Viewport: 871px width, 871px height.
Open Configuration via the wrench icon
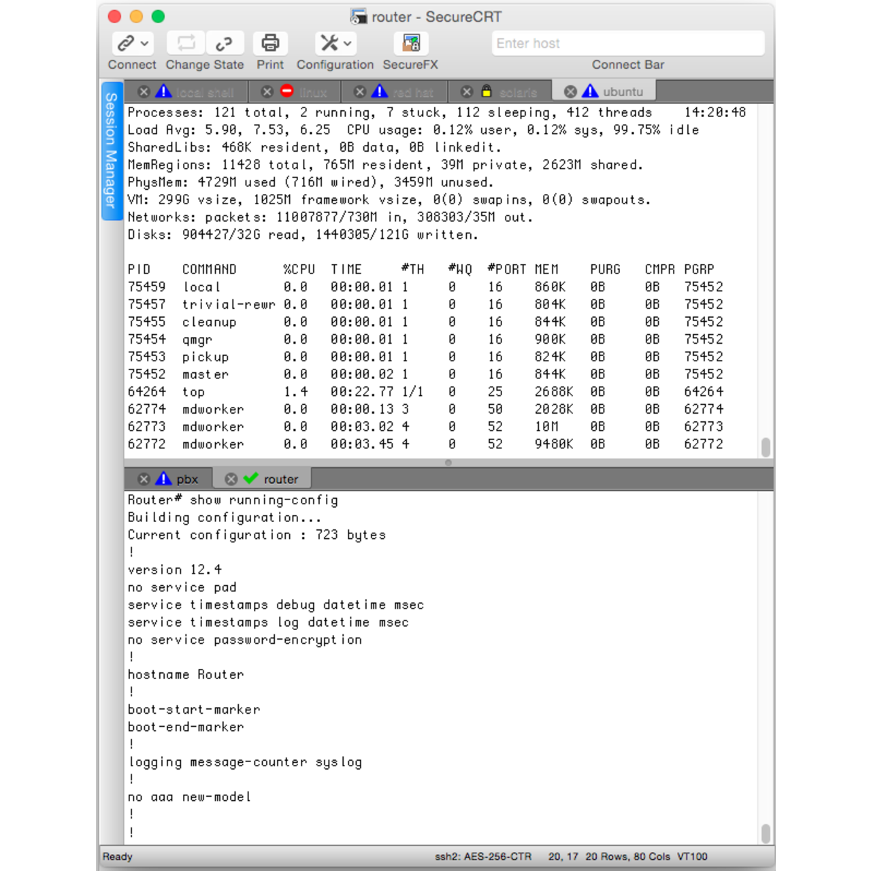click(x=329, y=44)
